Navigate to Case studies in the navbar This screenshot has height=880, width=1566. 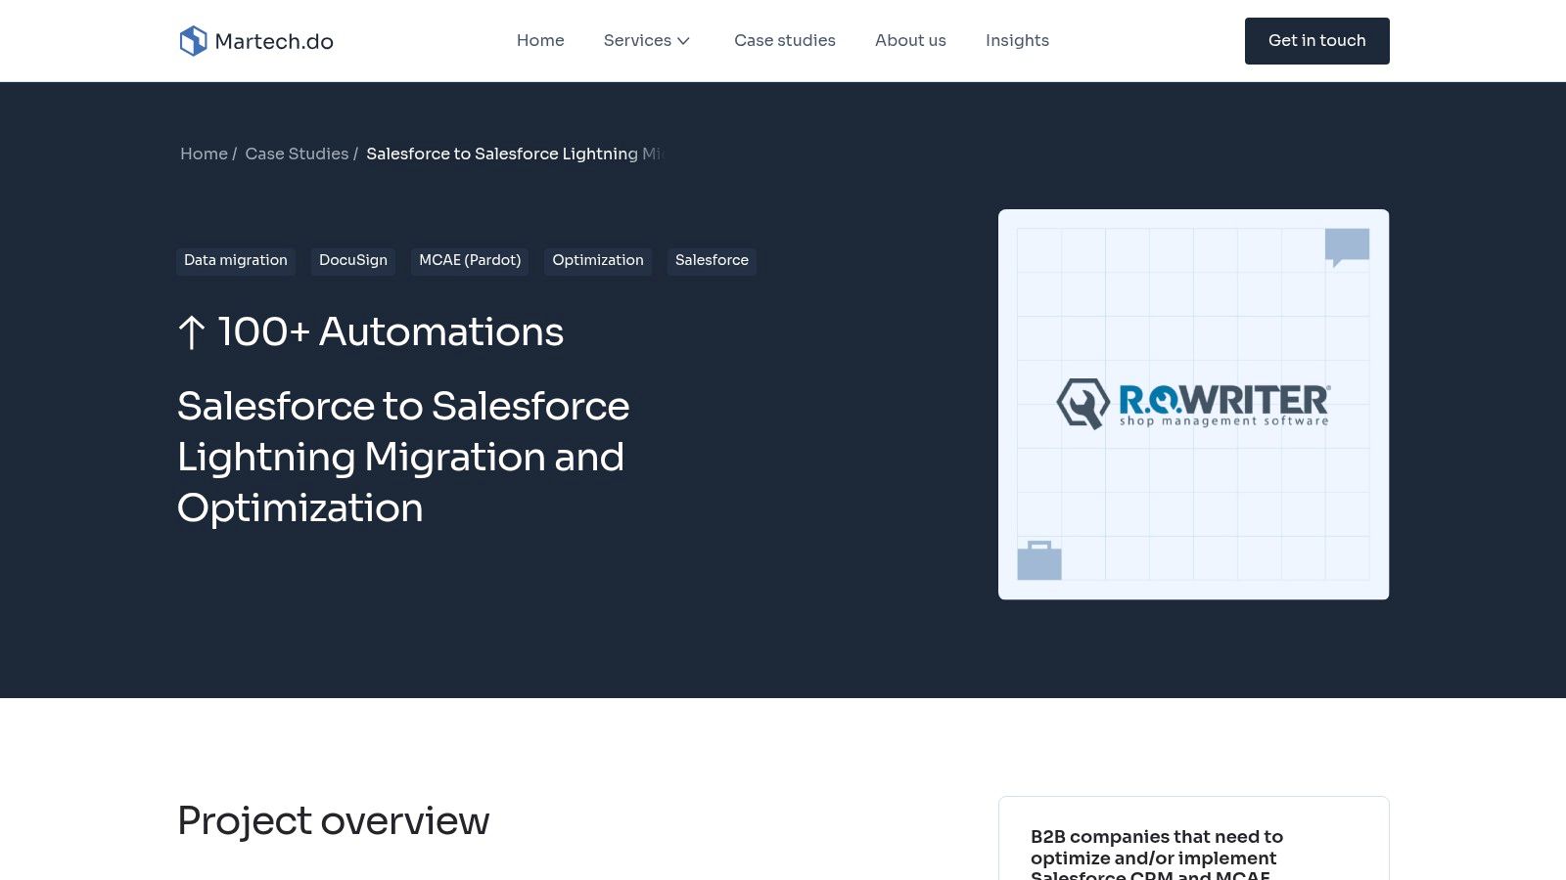click(x=785, y=40)
